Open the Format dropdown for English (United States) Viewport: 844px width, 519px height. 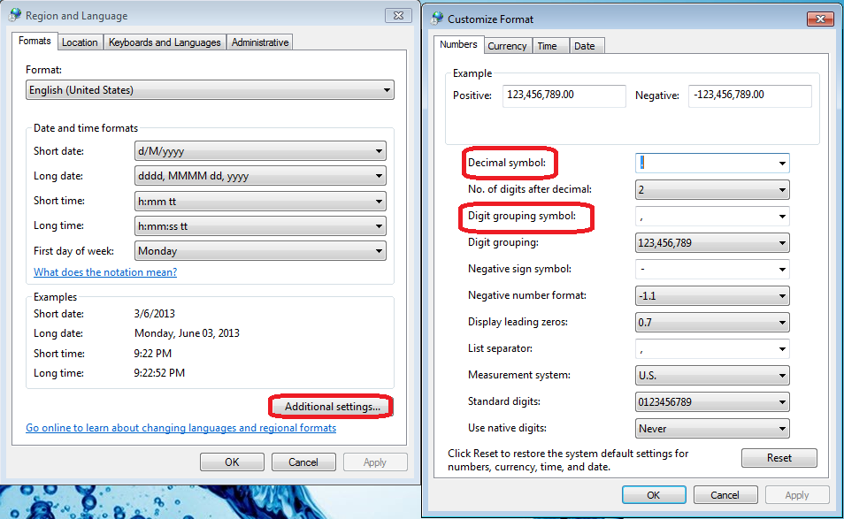point(386,89)
